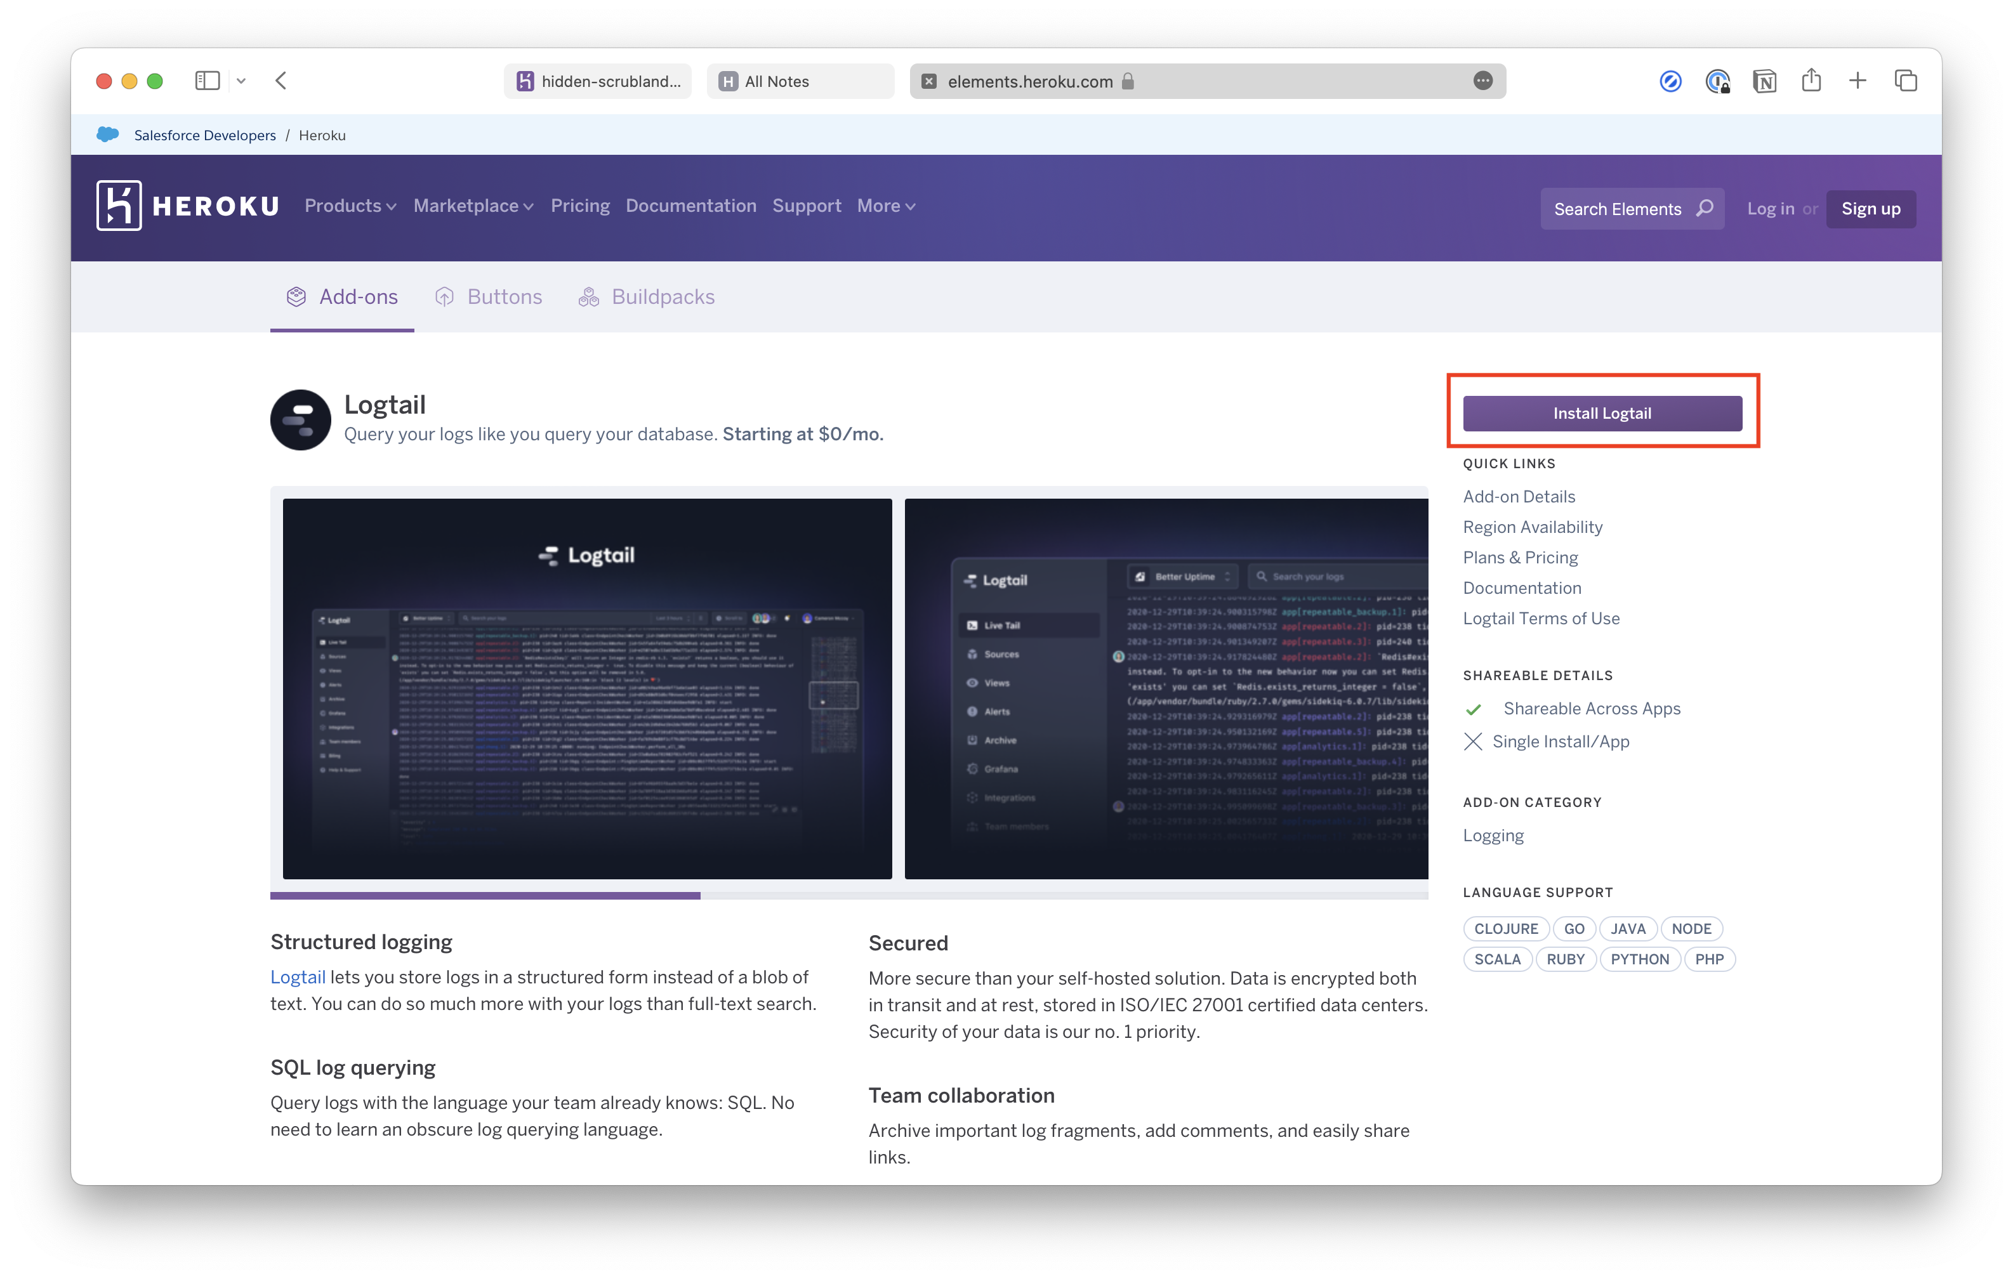Screen dimensions: 2013x1279
Task: Open the second Logtail Live Tail screenshot
Action: click(x=1166, y=689)
